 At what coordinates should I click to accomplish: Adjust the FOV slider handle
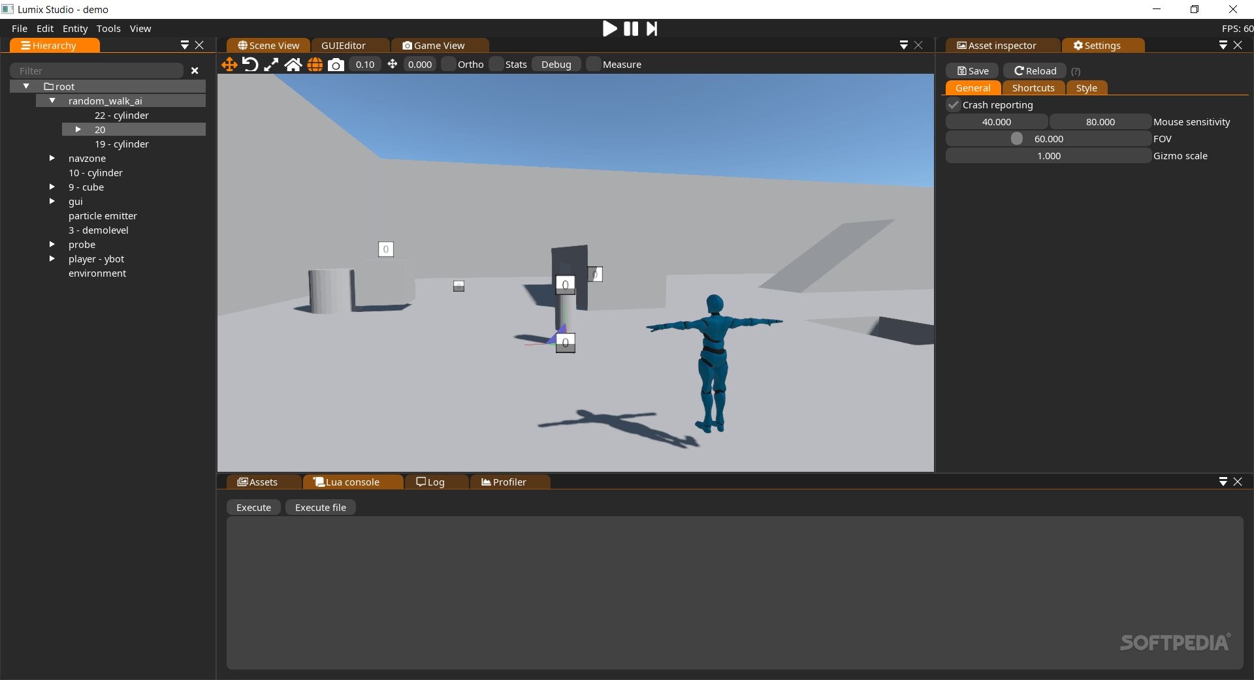click(x=1017, y=138)
